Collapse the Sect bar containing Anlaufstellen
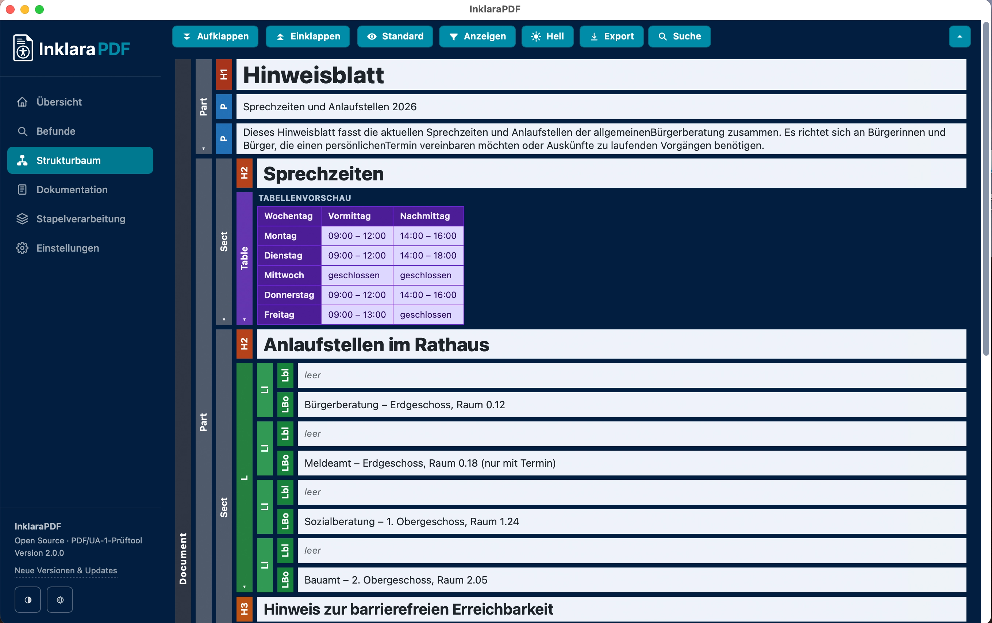 [224, 476]
